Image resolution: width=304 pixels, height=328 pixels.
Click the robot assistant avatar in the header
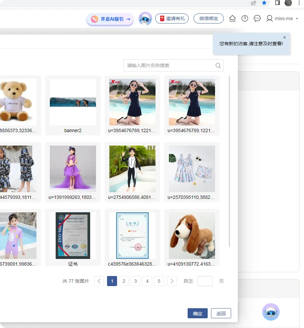pos(145,19)
